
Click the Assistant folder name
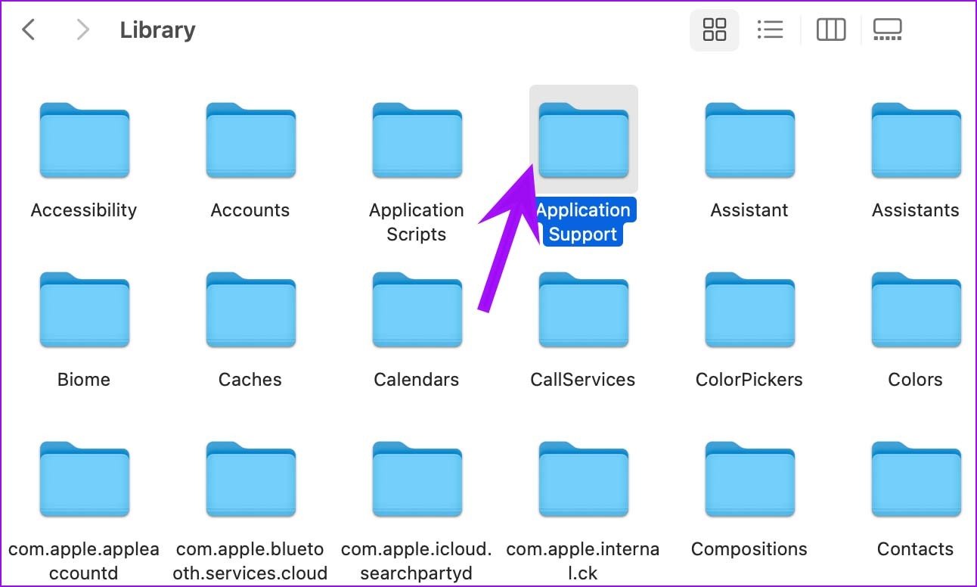tap(749, 210)
